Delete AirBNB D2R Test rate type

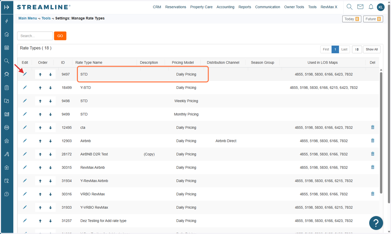click(373, 154)
